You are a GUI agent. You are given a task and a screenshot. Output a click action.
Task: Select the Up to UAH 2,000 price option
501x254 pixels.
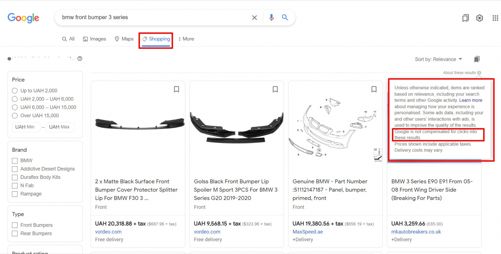pyautogui.click(x=15, y=91)
